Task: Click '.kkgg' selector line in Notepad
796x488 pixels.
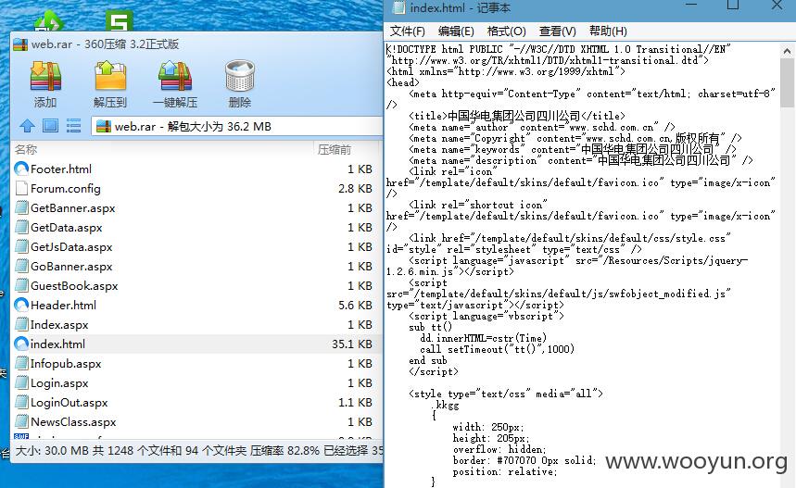Action: tap(445, 406)
